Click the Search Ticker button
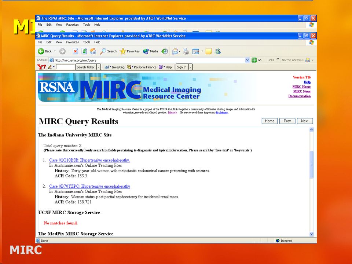This screenshot has width=352, height=264. pos(85,67)
